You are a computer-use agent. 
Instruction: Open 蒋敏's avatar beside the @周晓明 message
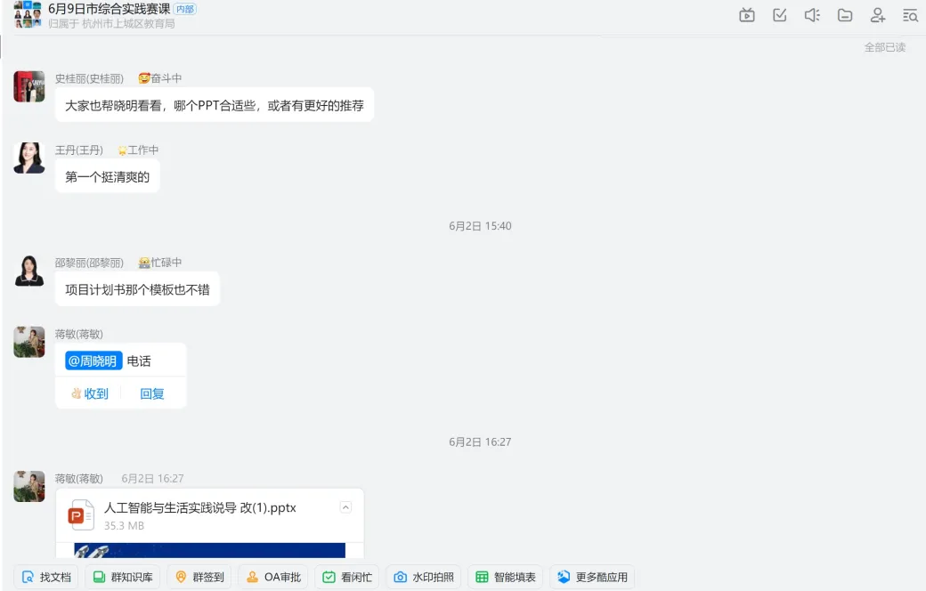click(28, 342)
